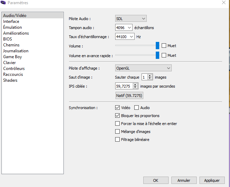Open the Taux d'échantillonnage 44100 dropdown

125,36
